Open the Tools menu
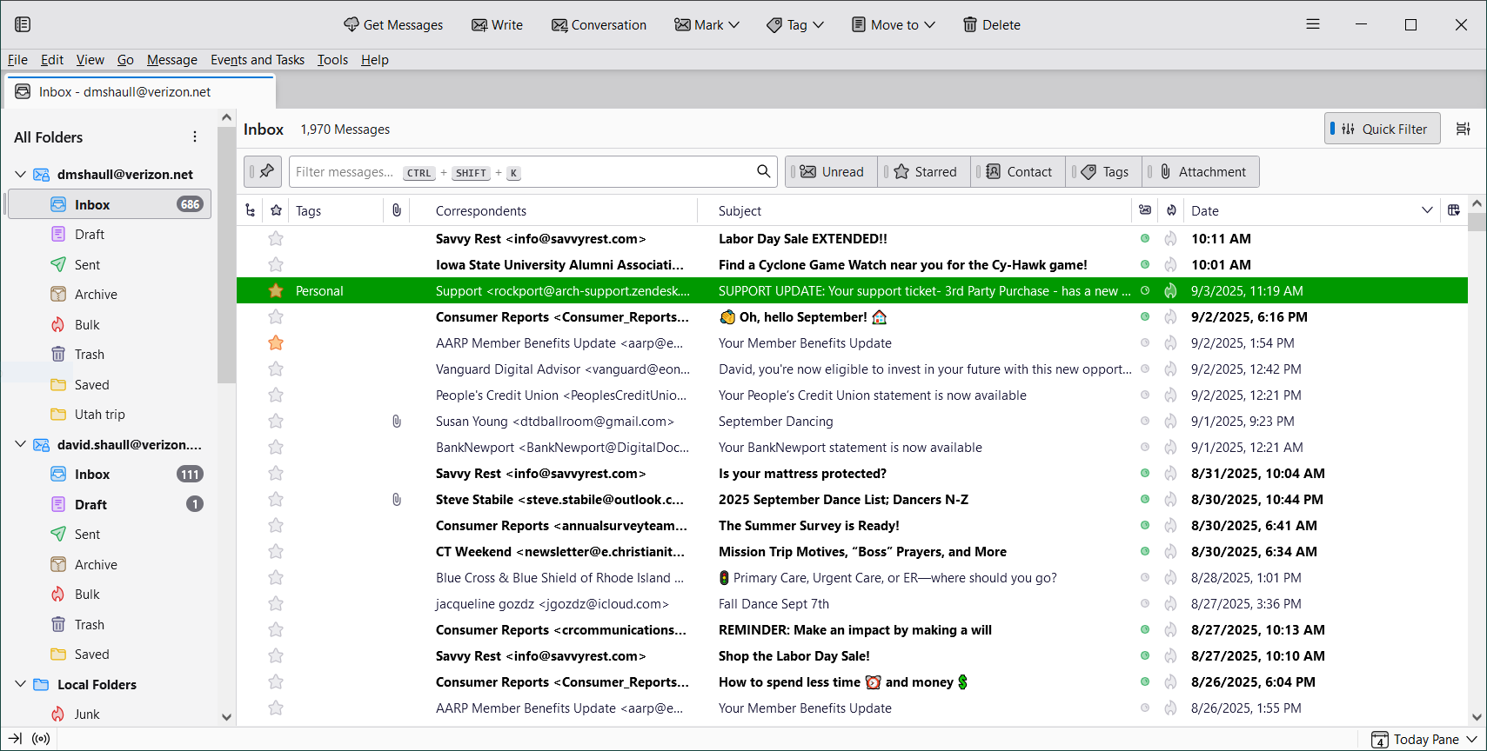1487x751 pixels. coord(332,59)
